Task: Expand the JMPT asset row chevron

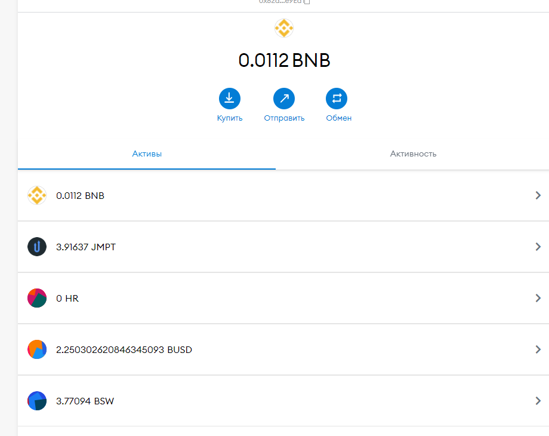Action: [538, 247]
